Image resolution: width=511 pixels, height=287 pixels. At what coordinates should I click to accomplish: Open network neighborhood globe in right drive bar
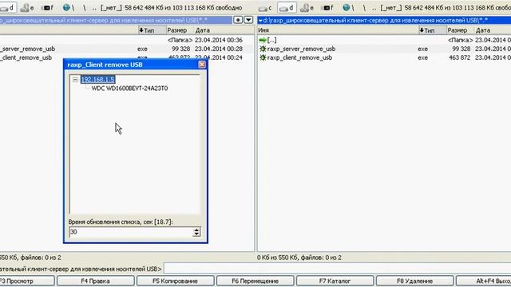point(347,7)
